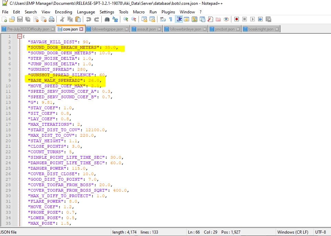
Task: Open the Run menu
Action: 153,12
